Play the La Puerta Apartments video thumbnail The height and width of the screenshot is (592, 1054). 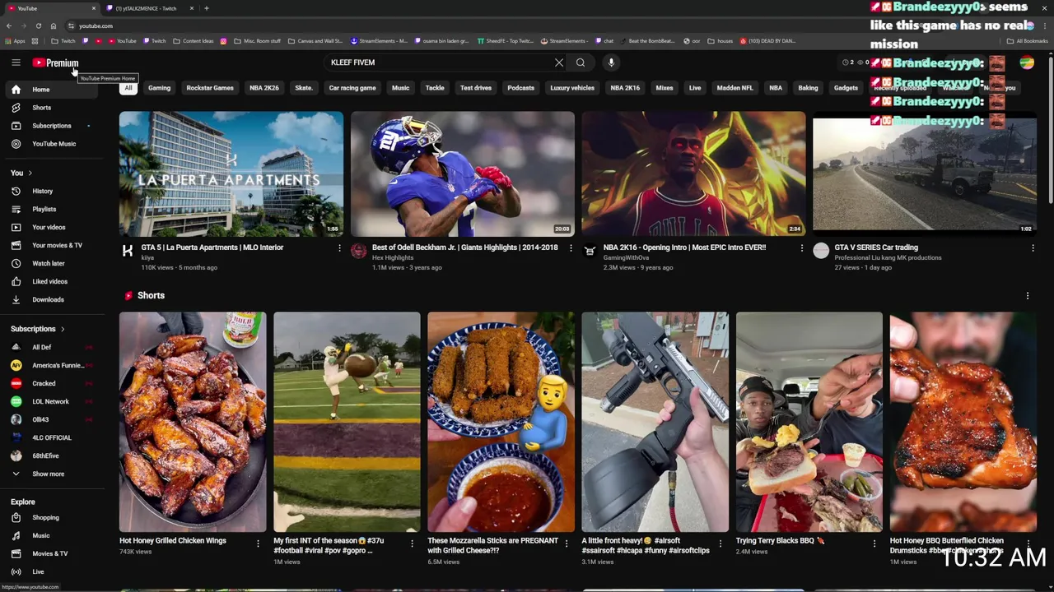coord(231,173)
